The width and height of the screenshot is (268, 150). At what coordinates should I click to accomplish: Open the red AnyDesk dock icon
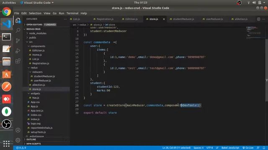coord(7,99)
